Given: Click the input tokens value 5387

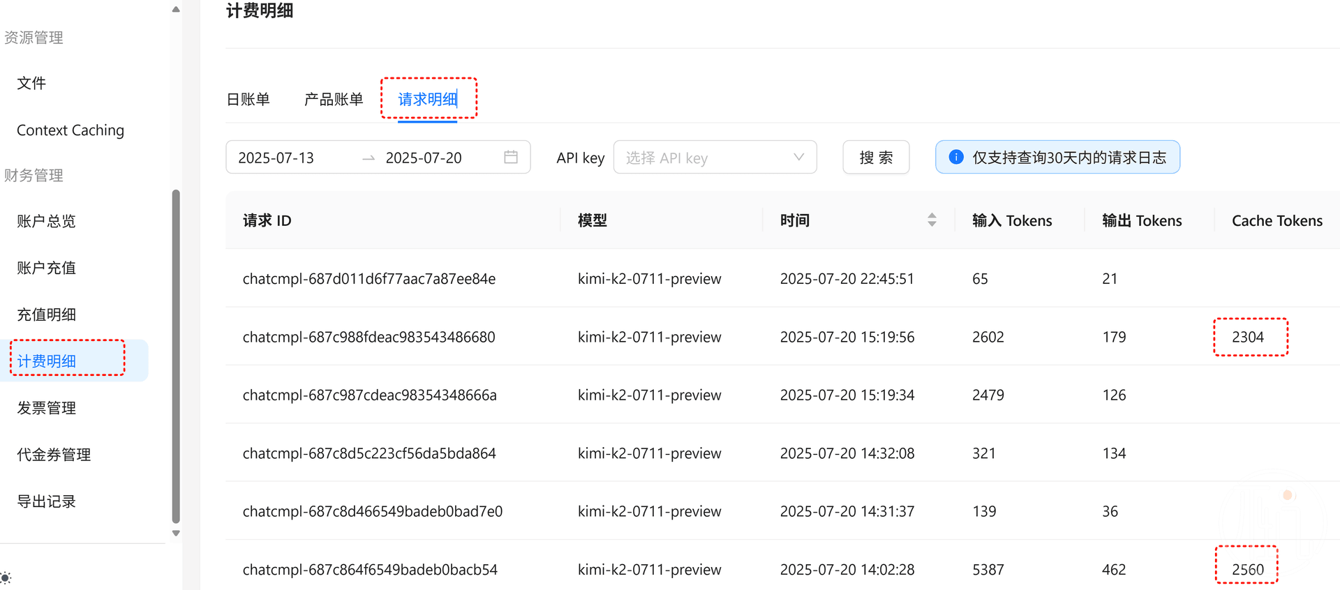Looking at the screenshot, I should pos(988,570).
